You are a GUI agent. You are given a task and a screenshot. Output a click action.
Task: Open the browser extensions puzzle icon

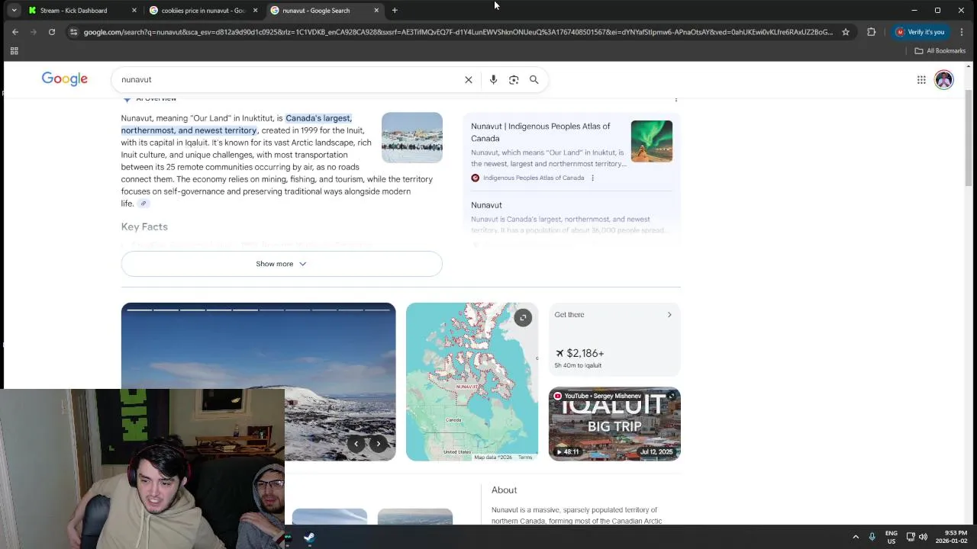point(871,32)
